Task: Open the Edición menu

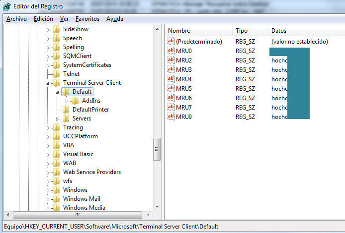Action: coord(43,19)
